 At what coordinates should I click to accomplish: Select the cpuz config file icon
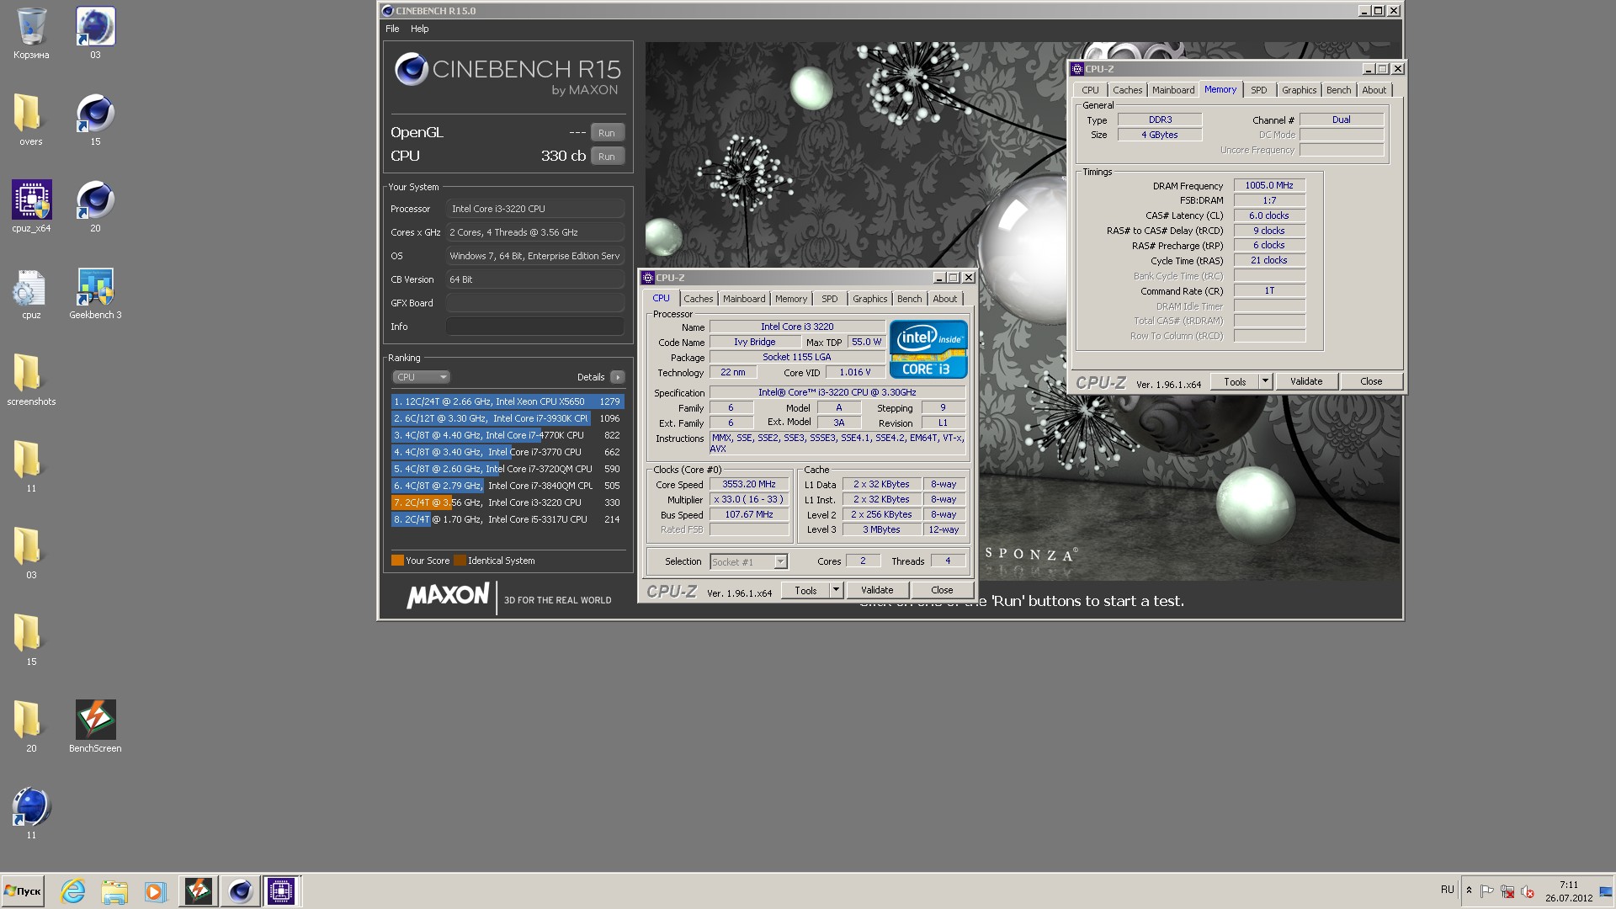(31, 294)
